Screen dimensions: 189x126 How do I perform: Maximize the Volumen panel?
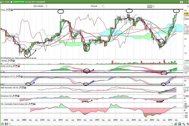tap(11, 61)
